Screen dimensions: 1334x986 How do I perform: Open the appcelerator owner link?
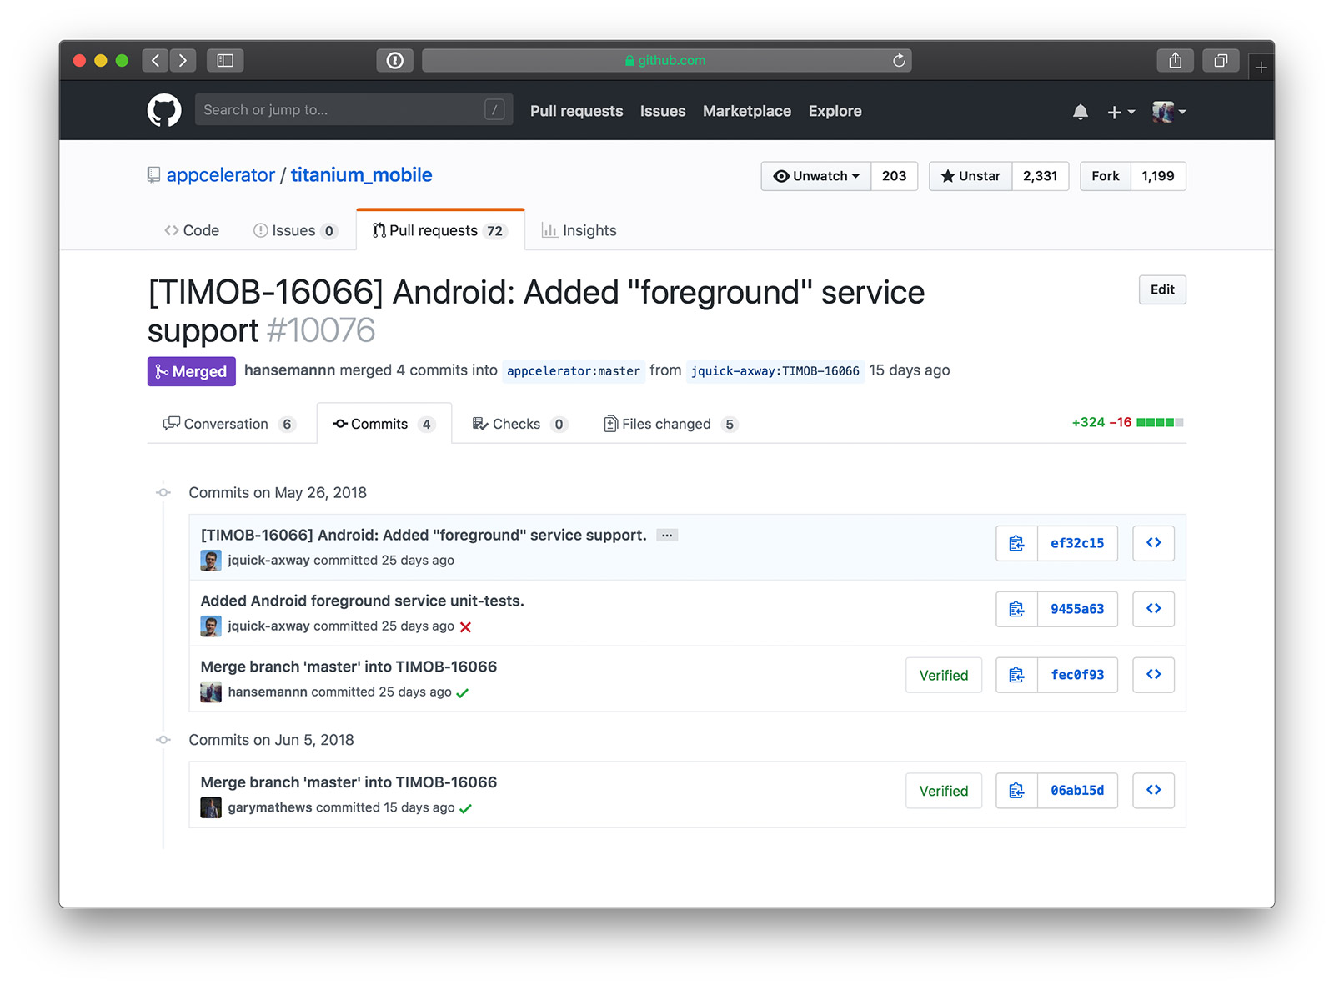point(220,175)
